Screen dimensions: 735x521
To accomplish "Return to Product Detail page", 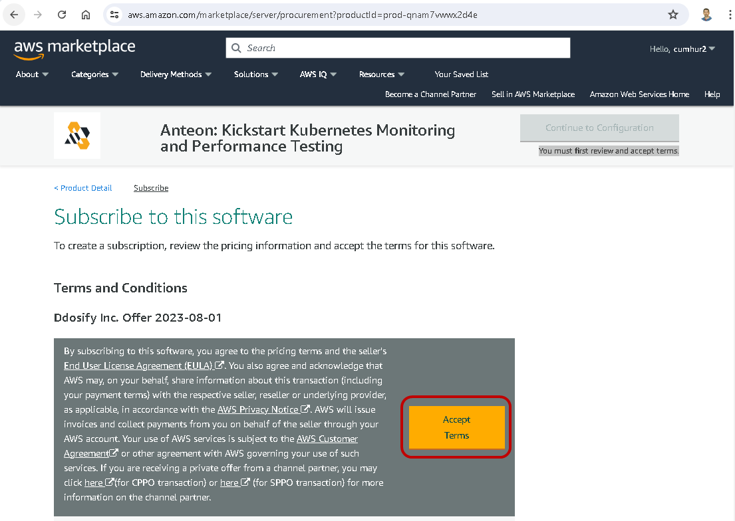I will click(83, 188).
